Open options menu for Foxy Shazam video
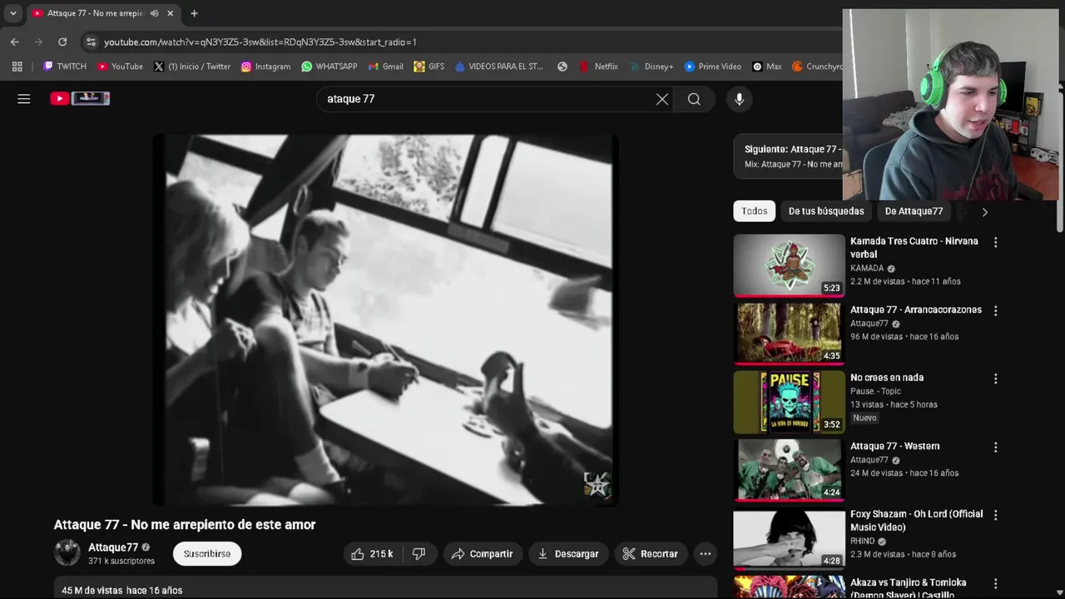The image size is (1065, 599). click(x=995, y=515)
